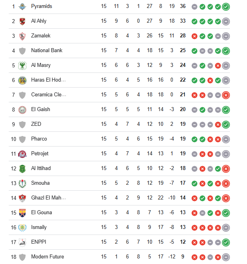Open the National Bank team page

(47, 51)
